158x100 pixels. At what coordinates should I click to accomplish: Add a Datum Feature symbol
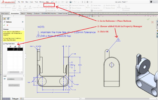(75, 8)
